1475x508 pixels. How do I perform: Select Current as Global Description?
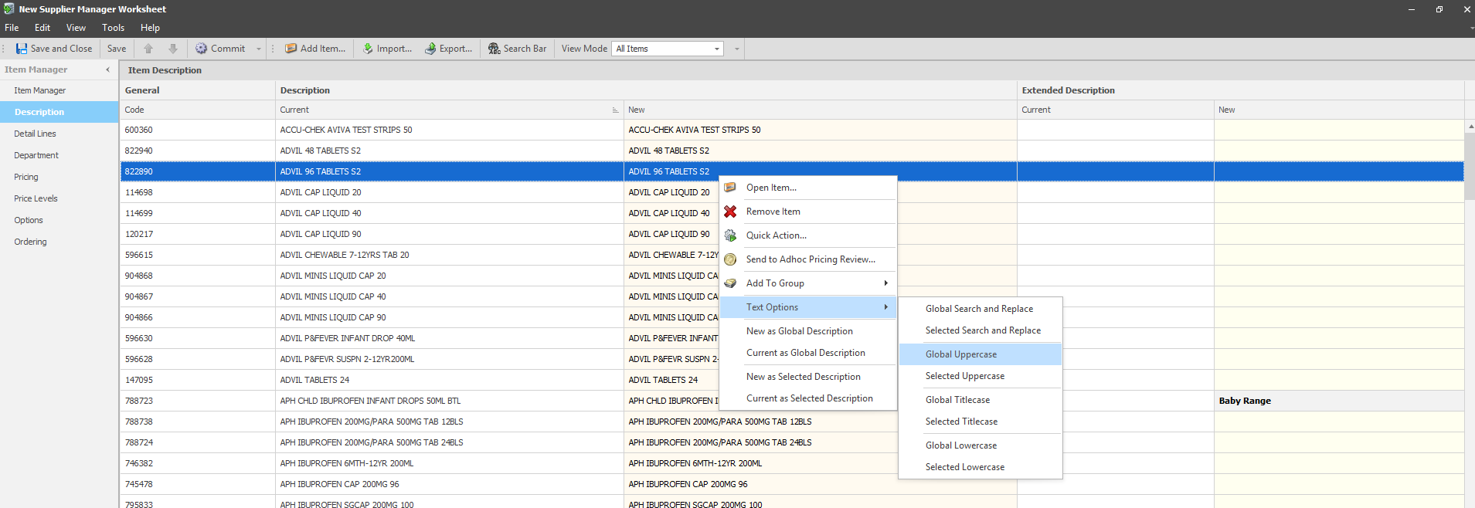pos(808,353)
